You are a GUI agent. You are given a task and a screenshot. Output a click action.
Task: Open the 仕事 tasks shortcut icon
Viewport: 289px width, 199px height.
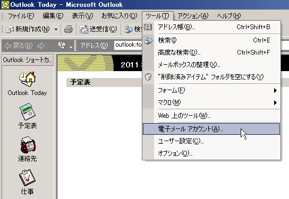pyautogui.click(x=27, y=177)
